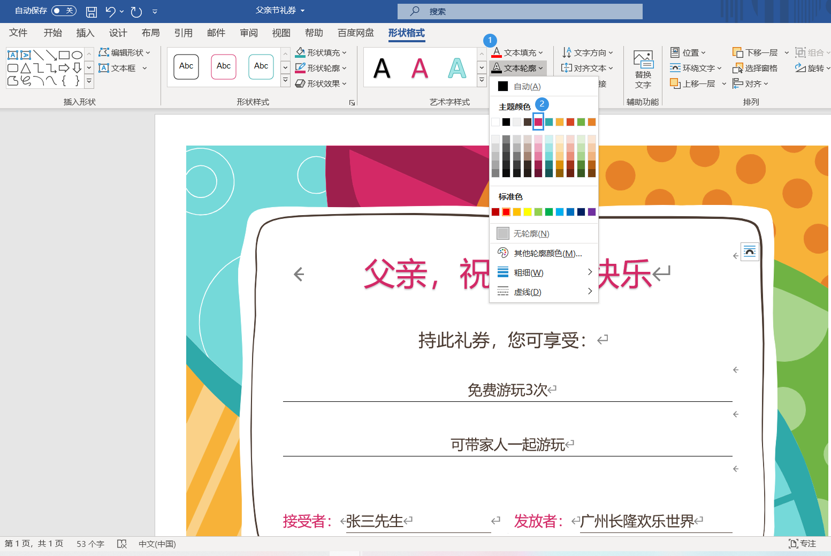This screenshot has width=831, height=556.
Task: Open the 文件 (File) tab
Action: click(x=18, y=33)
